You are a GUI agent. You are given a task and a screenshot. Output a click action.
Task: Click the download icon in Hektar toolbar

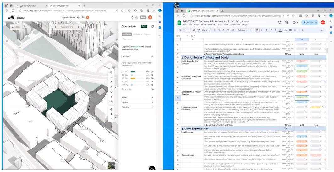click(111, 87)
